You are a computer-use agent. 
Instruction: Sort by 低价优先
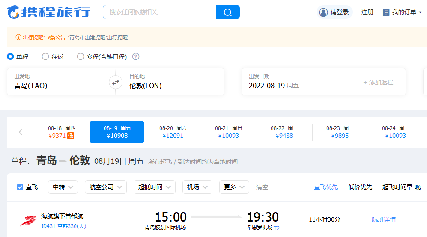(x=360, y=187)
